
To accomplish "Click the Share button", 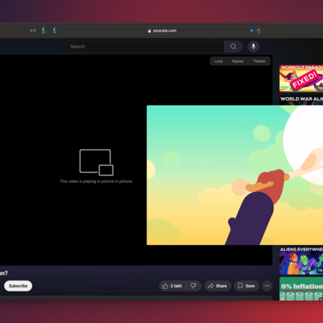I will point(218,286).
